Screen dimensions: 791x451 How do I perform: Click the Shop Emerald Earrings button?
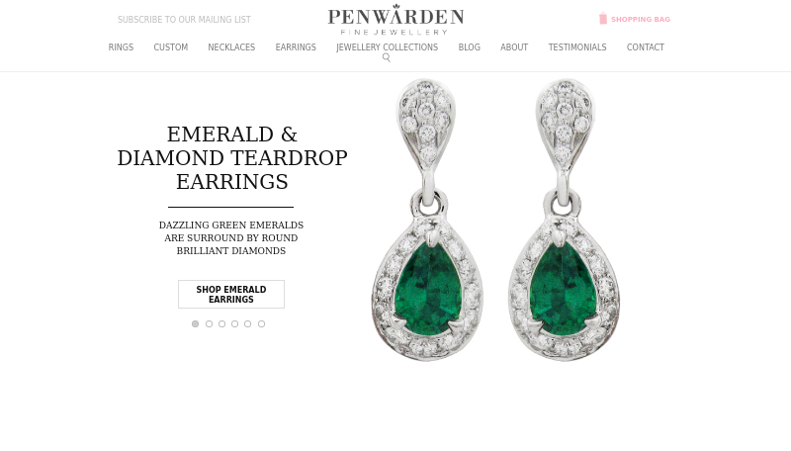(231, 294)
